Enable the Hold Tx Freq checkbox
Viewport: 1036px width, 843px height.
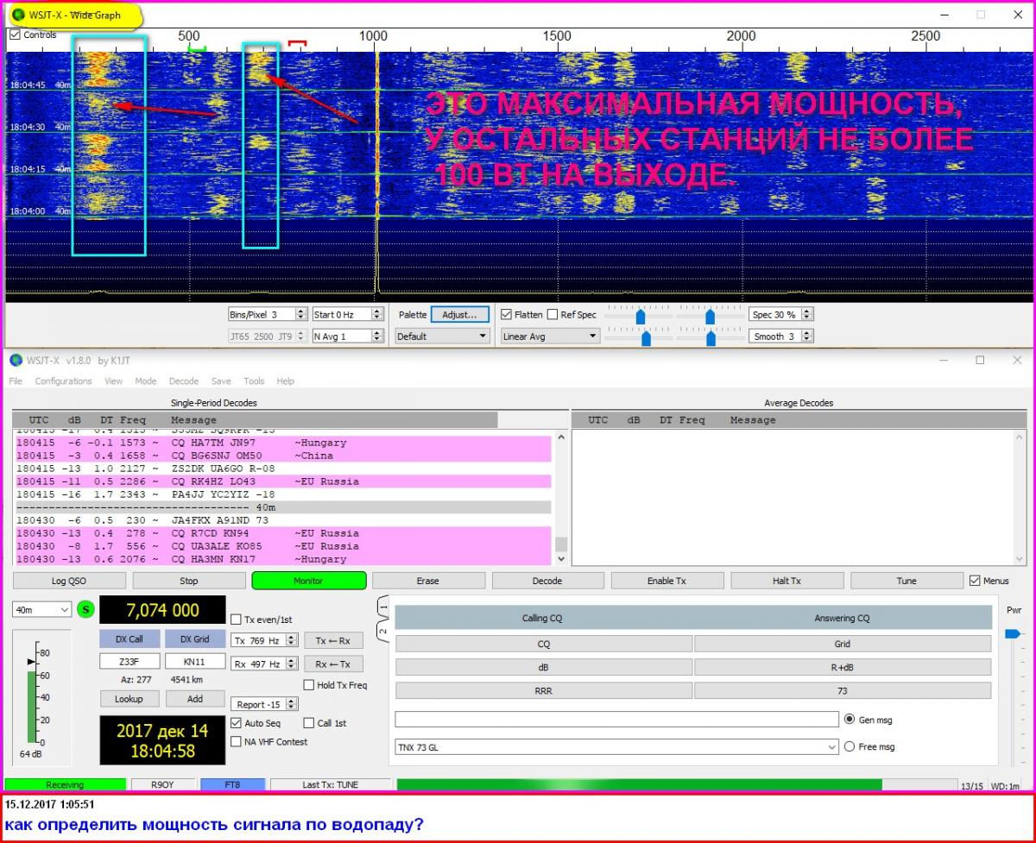tap(309, 685)
